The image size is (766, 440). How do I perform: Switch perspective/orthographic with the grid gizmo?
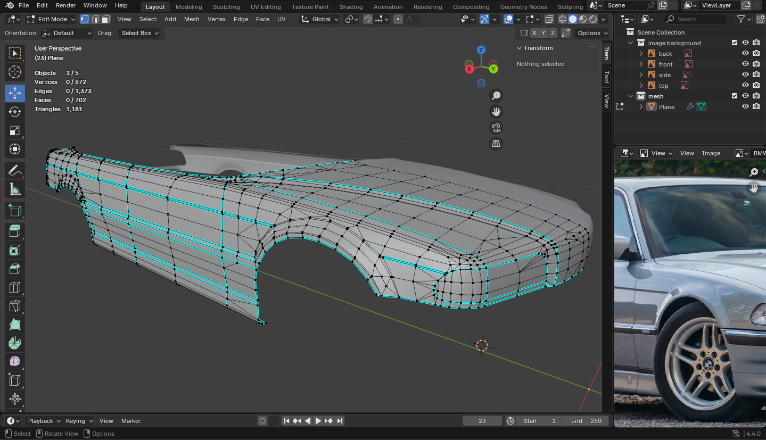[x=496, y=144]
